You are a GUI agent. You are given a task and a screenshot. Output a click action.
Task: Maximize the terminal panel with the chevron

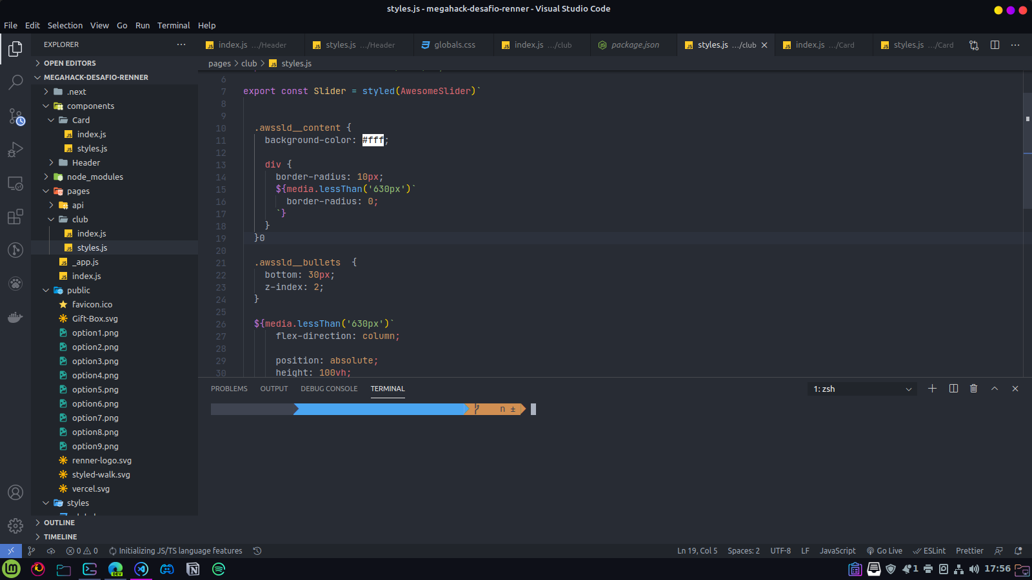click(x=994, y=389)
